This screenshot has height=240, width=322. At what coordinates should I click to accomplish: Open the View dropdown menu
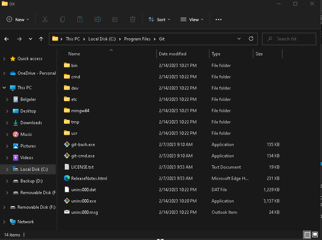click(192, 20)
